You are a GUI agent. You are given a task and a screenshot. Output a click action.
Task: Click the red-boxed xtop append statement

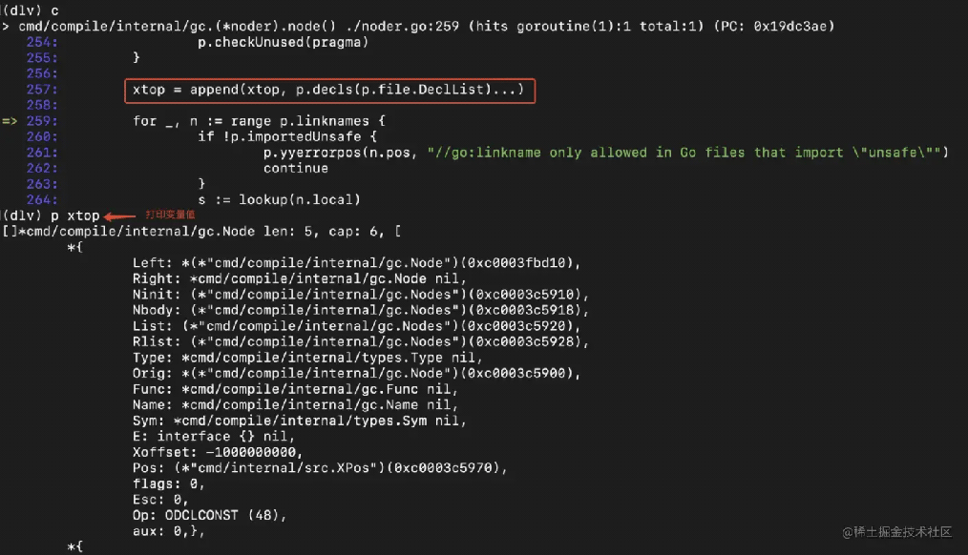click(328, 90)
